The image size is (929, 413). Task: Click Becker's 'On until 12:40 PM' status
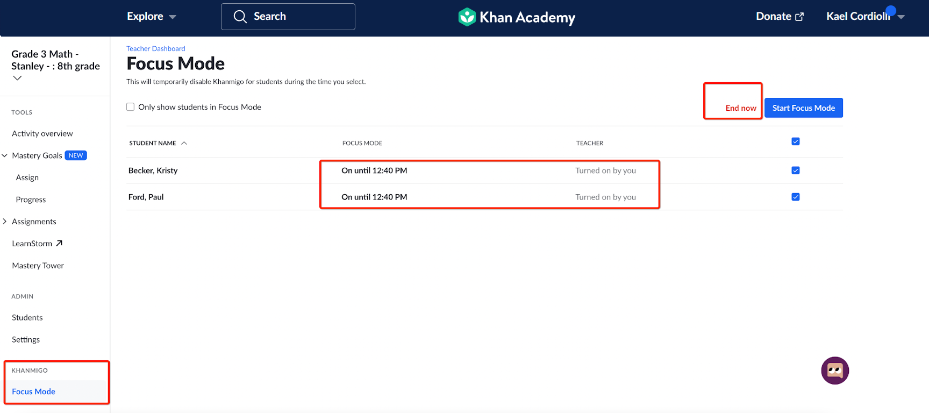coord(374,170)
